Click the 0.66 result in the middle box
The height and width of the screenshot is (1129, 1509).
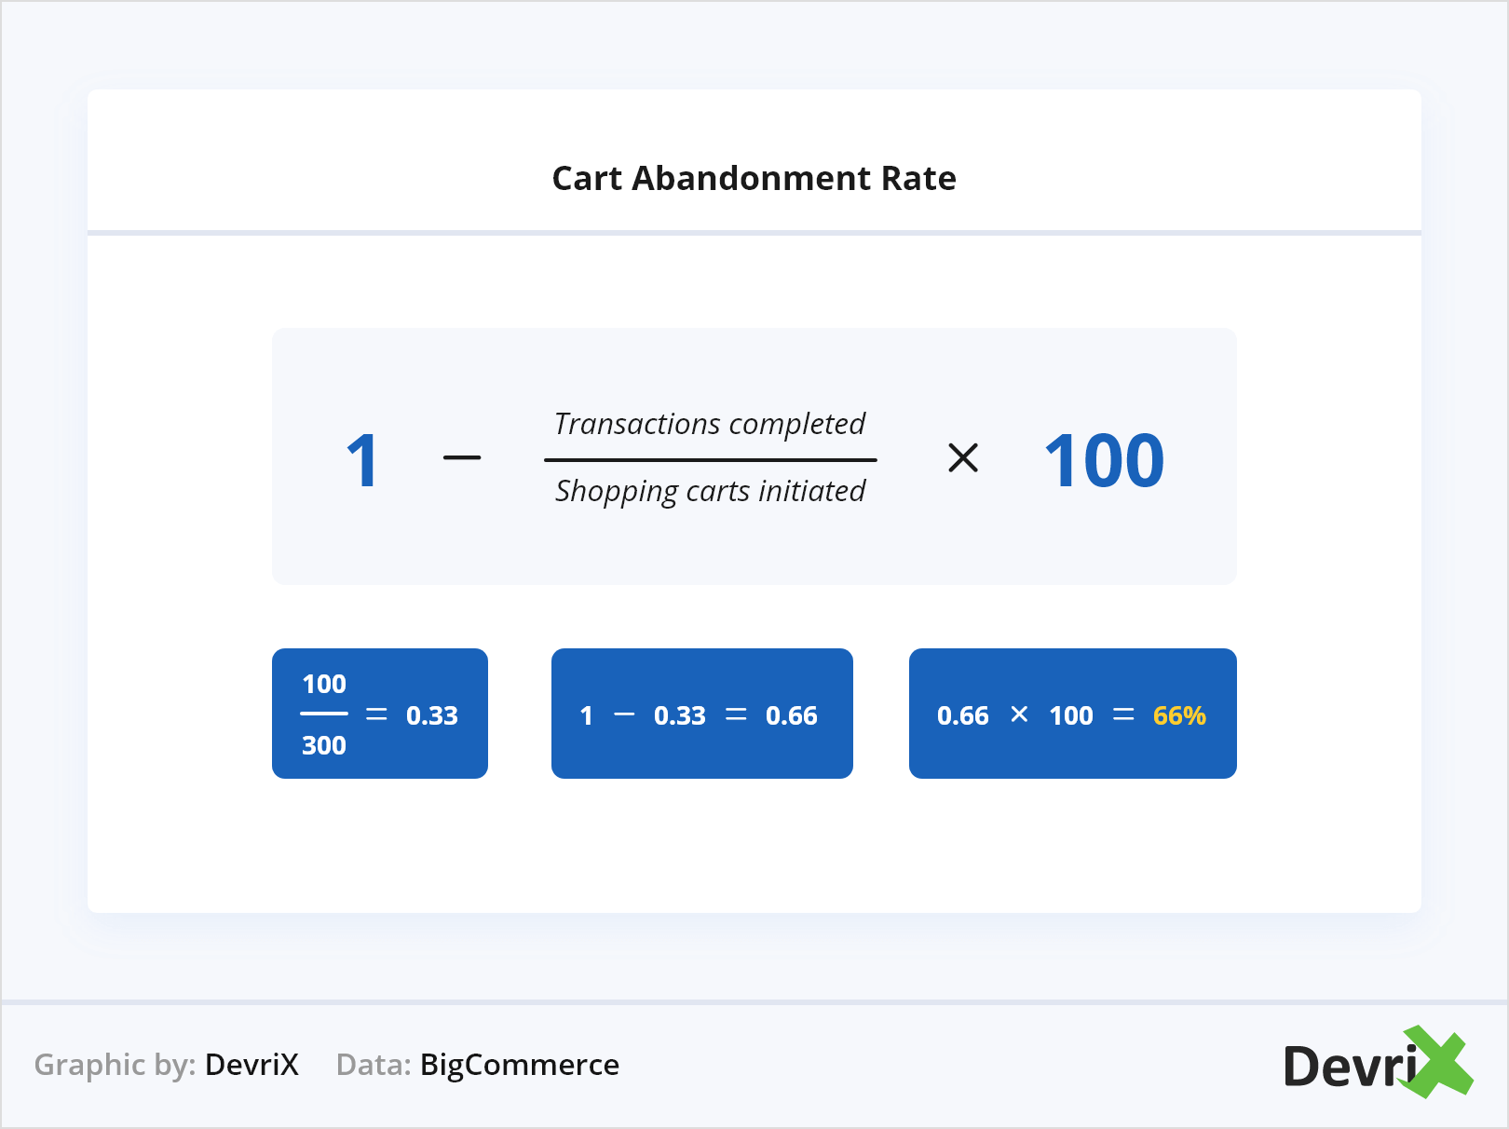(x=792, y=715)
